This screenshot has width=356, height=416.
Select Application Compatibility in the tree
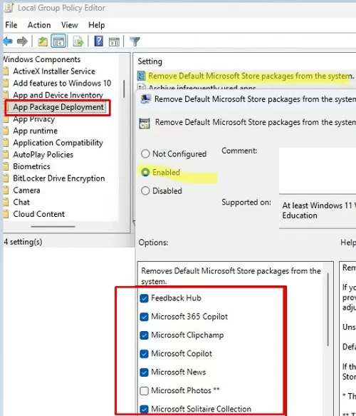point(58,143)
